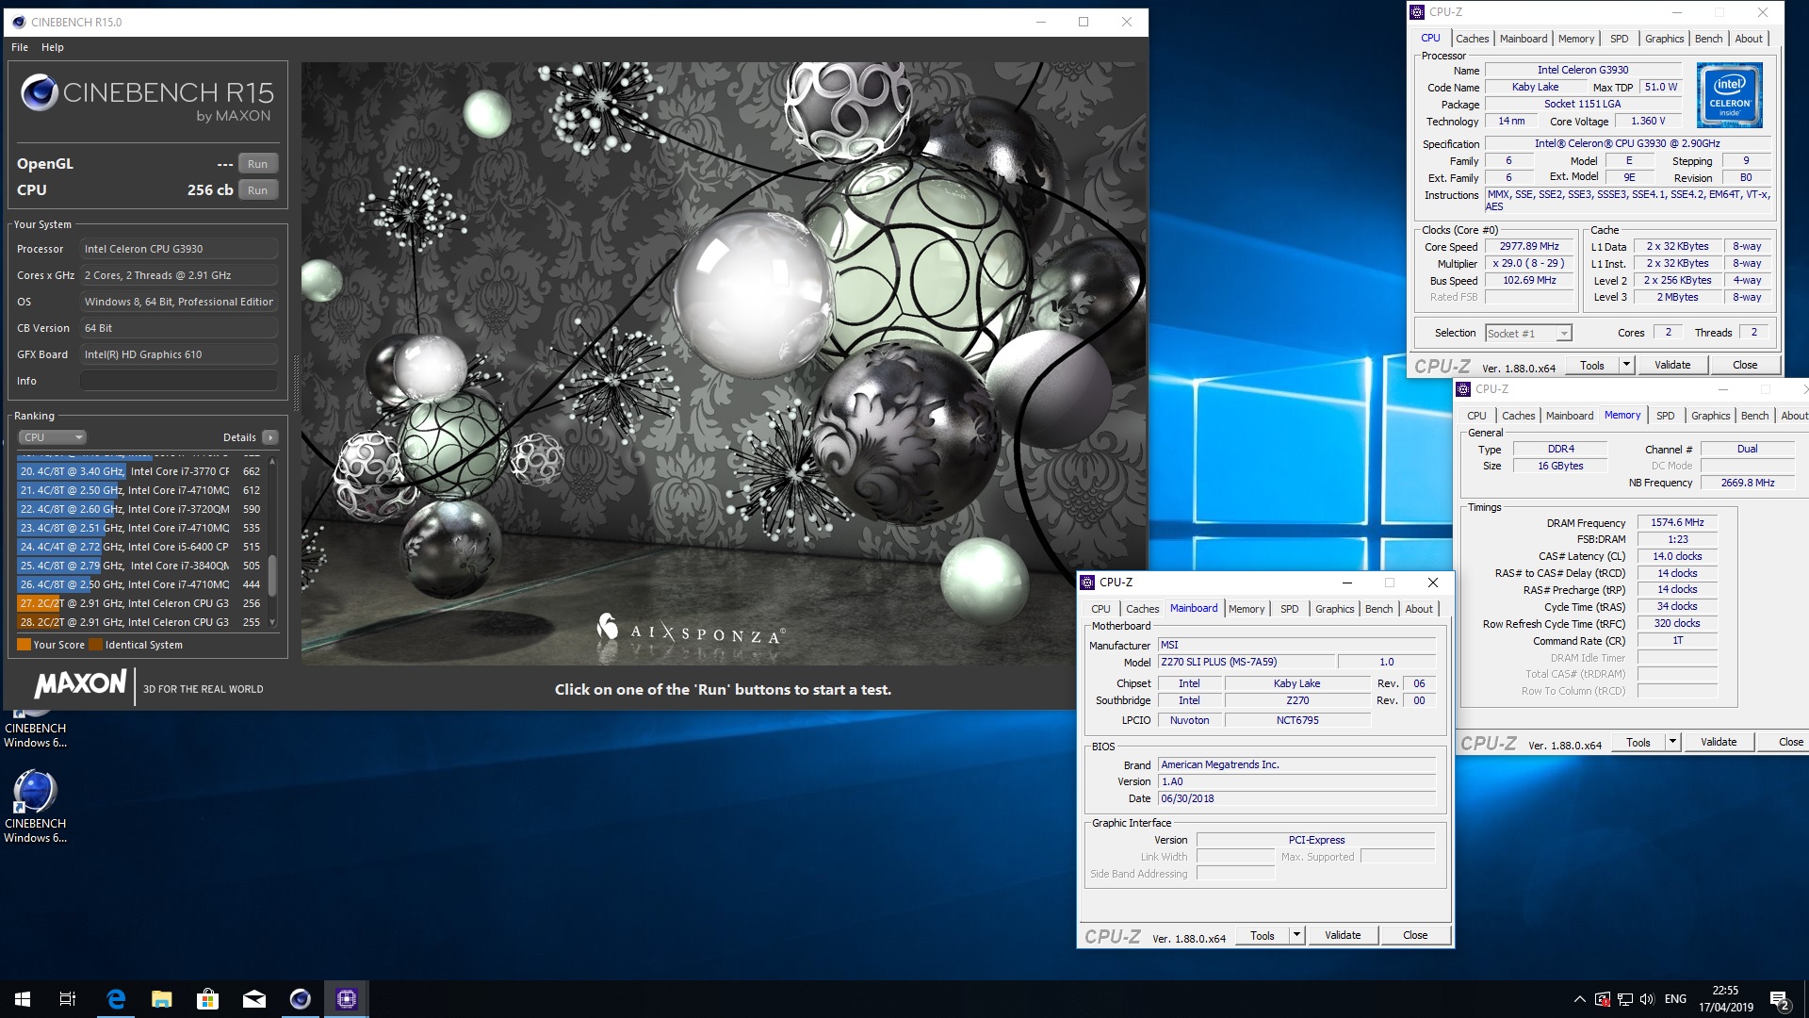Open the Memory tab in the Mainboard CPU-Z window

[1247, 609]
